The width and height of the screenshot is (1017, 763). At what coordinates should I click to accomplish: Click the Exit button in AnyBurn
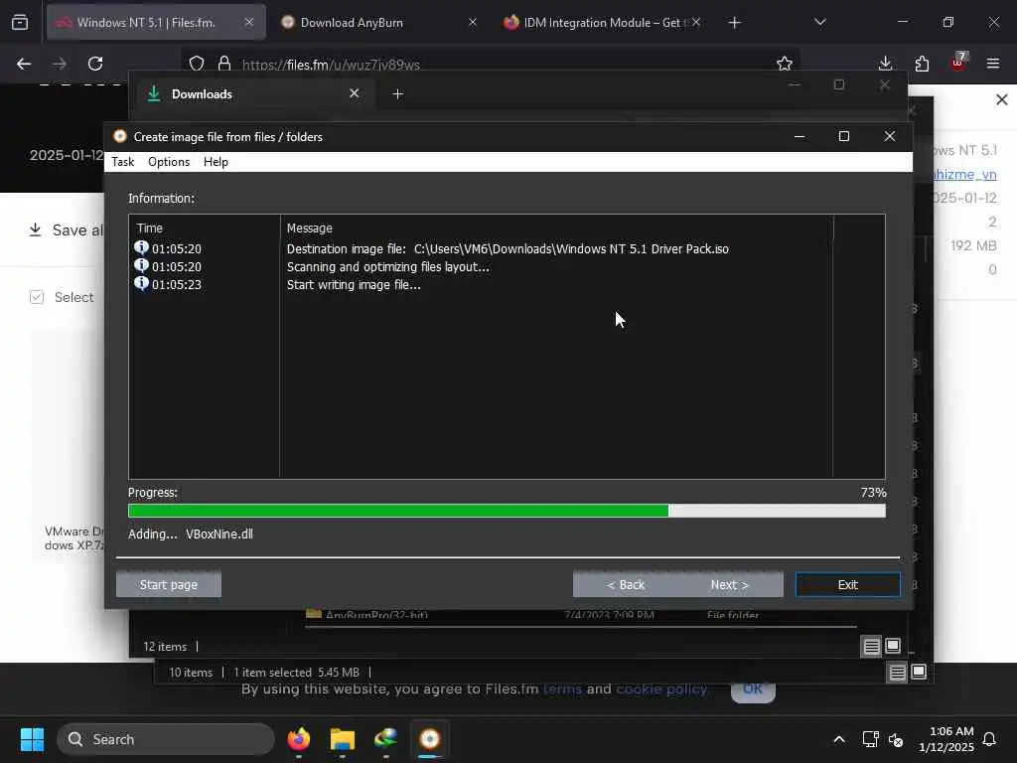point(848,584)
